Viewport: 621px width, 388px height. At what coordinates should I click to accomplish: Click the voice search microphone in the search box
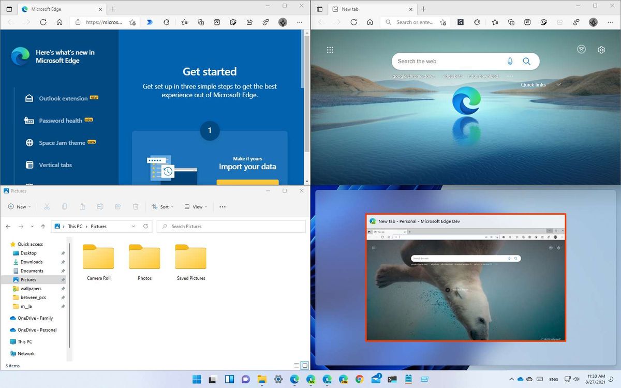tap(510, 61)
